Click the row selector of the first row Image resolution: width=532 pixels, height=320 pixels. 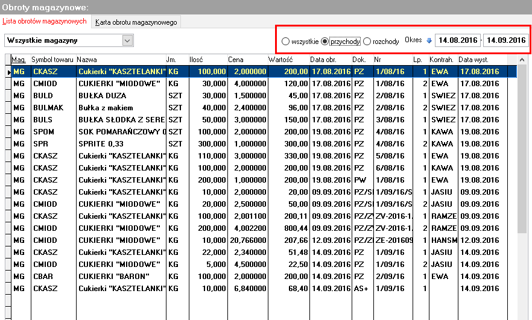tap(8, 72)
